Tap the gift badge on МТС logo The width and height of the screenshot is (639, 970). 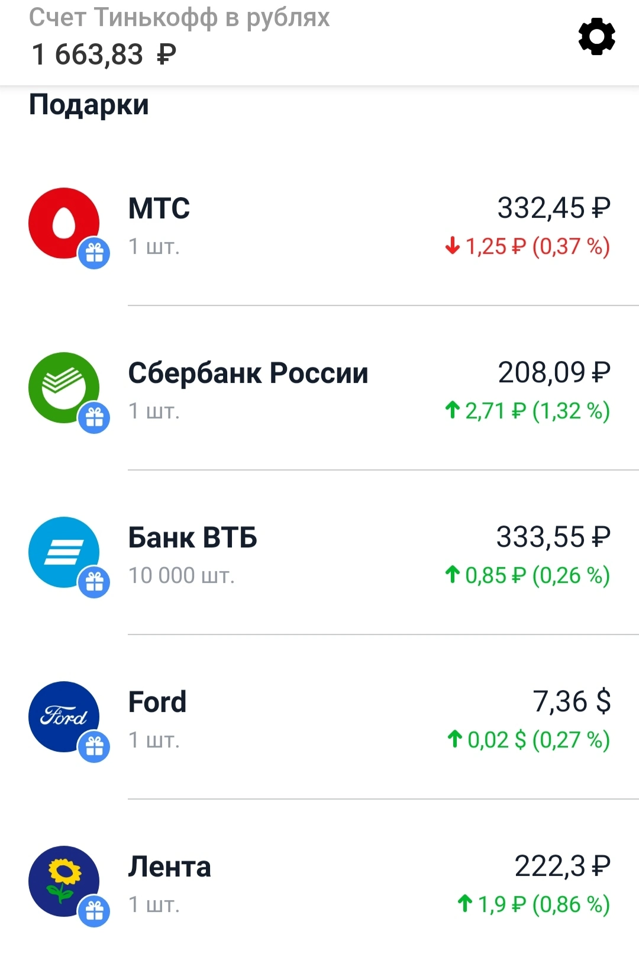95,253
